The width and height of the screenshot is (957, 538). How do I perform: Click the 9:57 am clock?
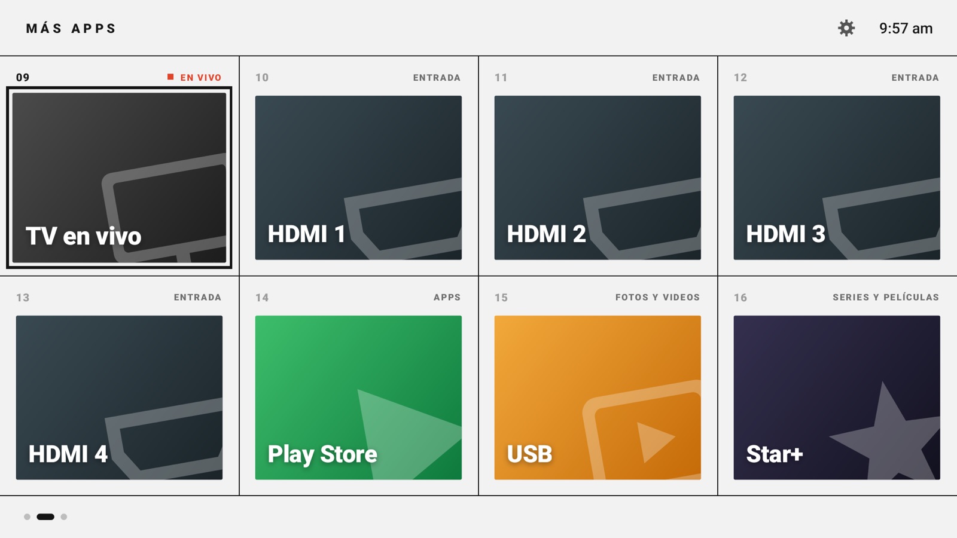coord(906,28)
